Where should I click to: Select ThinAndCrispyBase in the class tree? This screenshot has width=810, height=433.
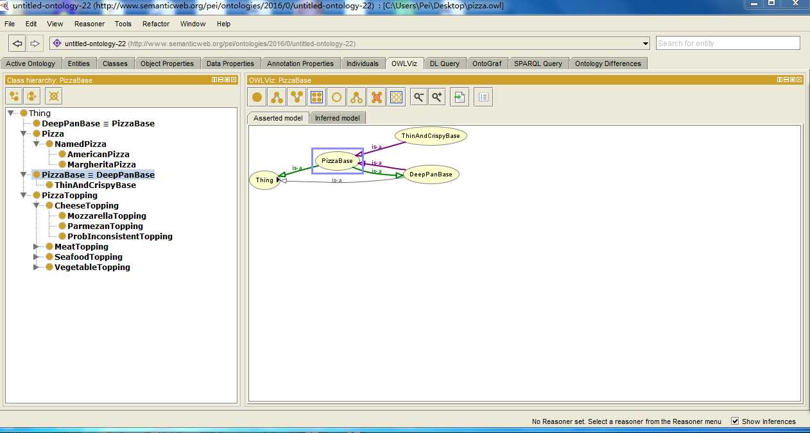pos(95,185)
